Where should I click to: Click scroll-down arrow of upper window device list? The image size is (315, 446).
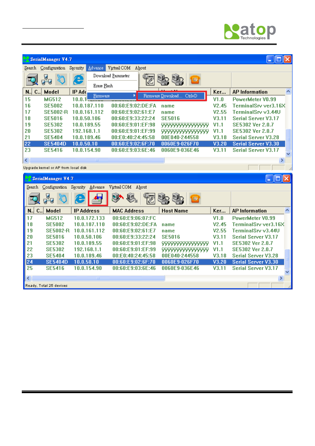point(288,154)
